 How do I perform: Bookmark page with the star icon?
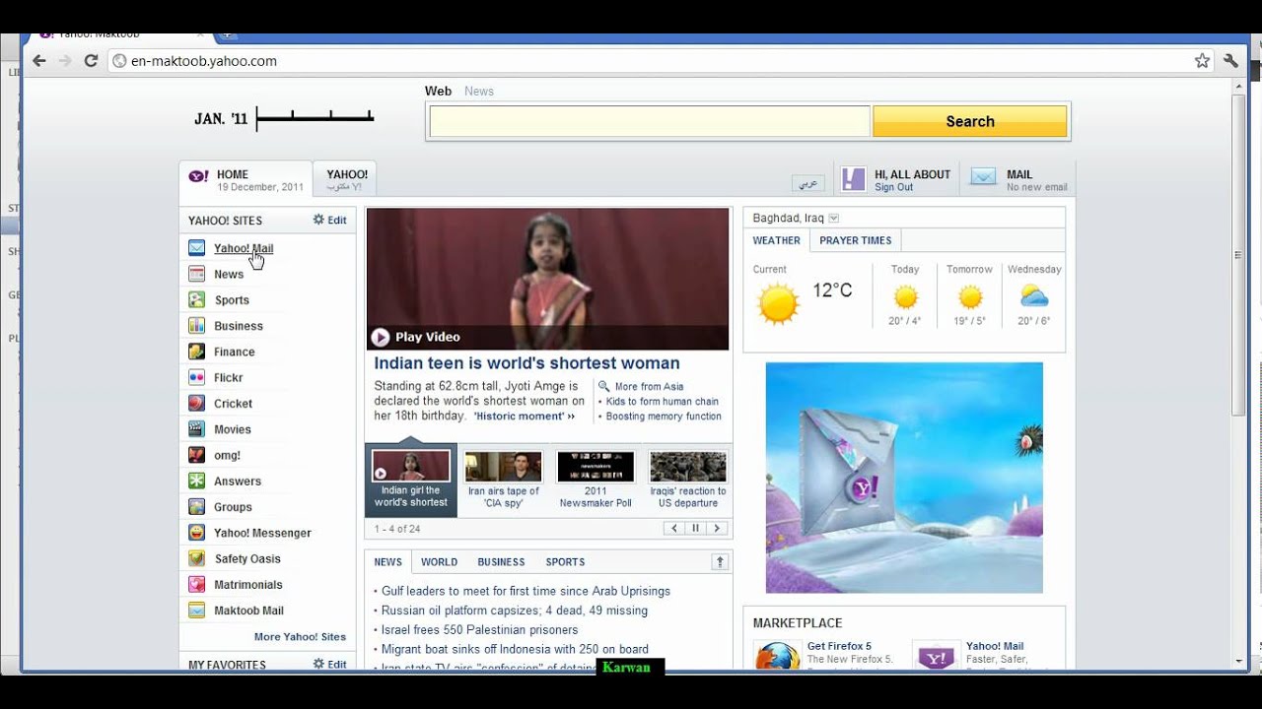(1202, 61)
